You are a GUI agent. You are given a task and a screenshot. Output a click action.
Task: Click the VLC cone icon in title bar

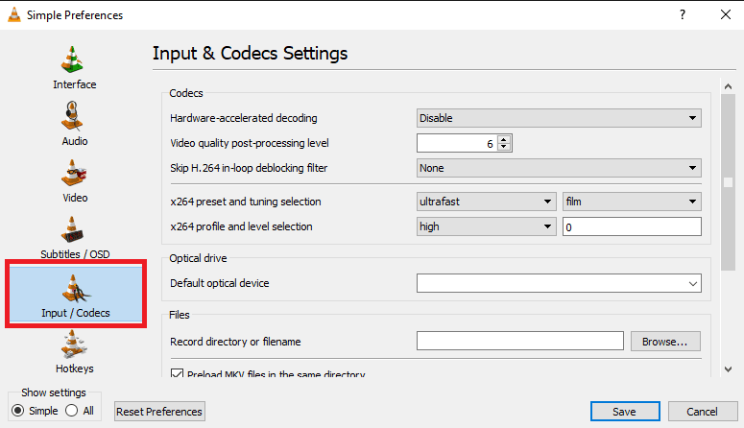point(14,14)
